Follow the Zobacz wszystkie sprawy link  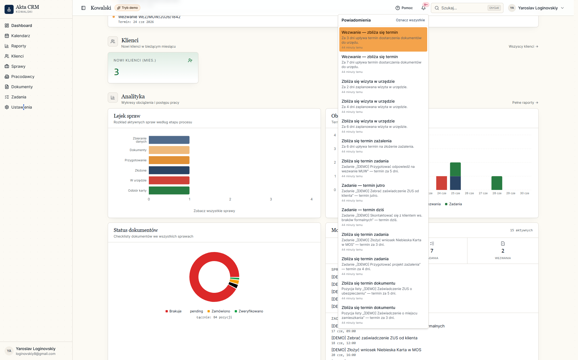tap(214, 211)
